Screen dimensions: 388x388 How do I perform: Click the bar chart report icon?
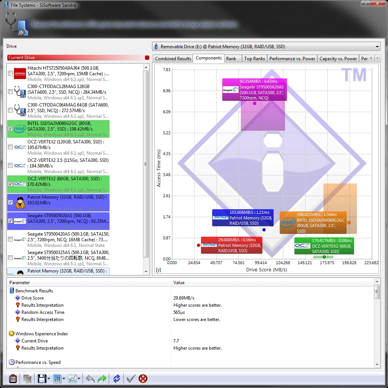(x=57, y=378)
